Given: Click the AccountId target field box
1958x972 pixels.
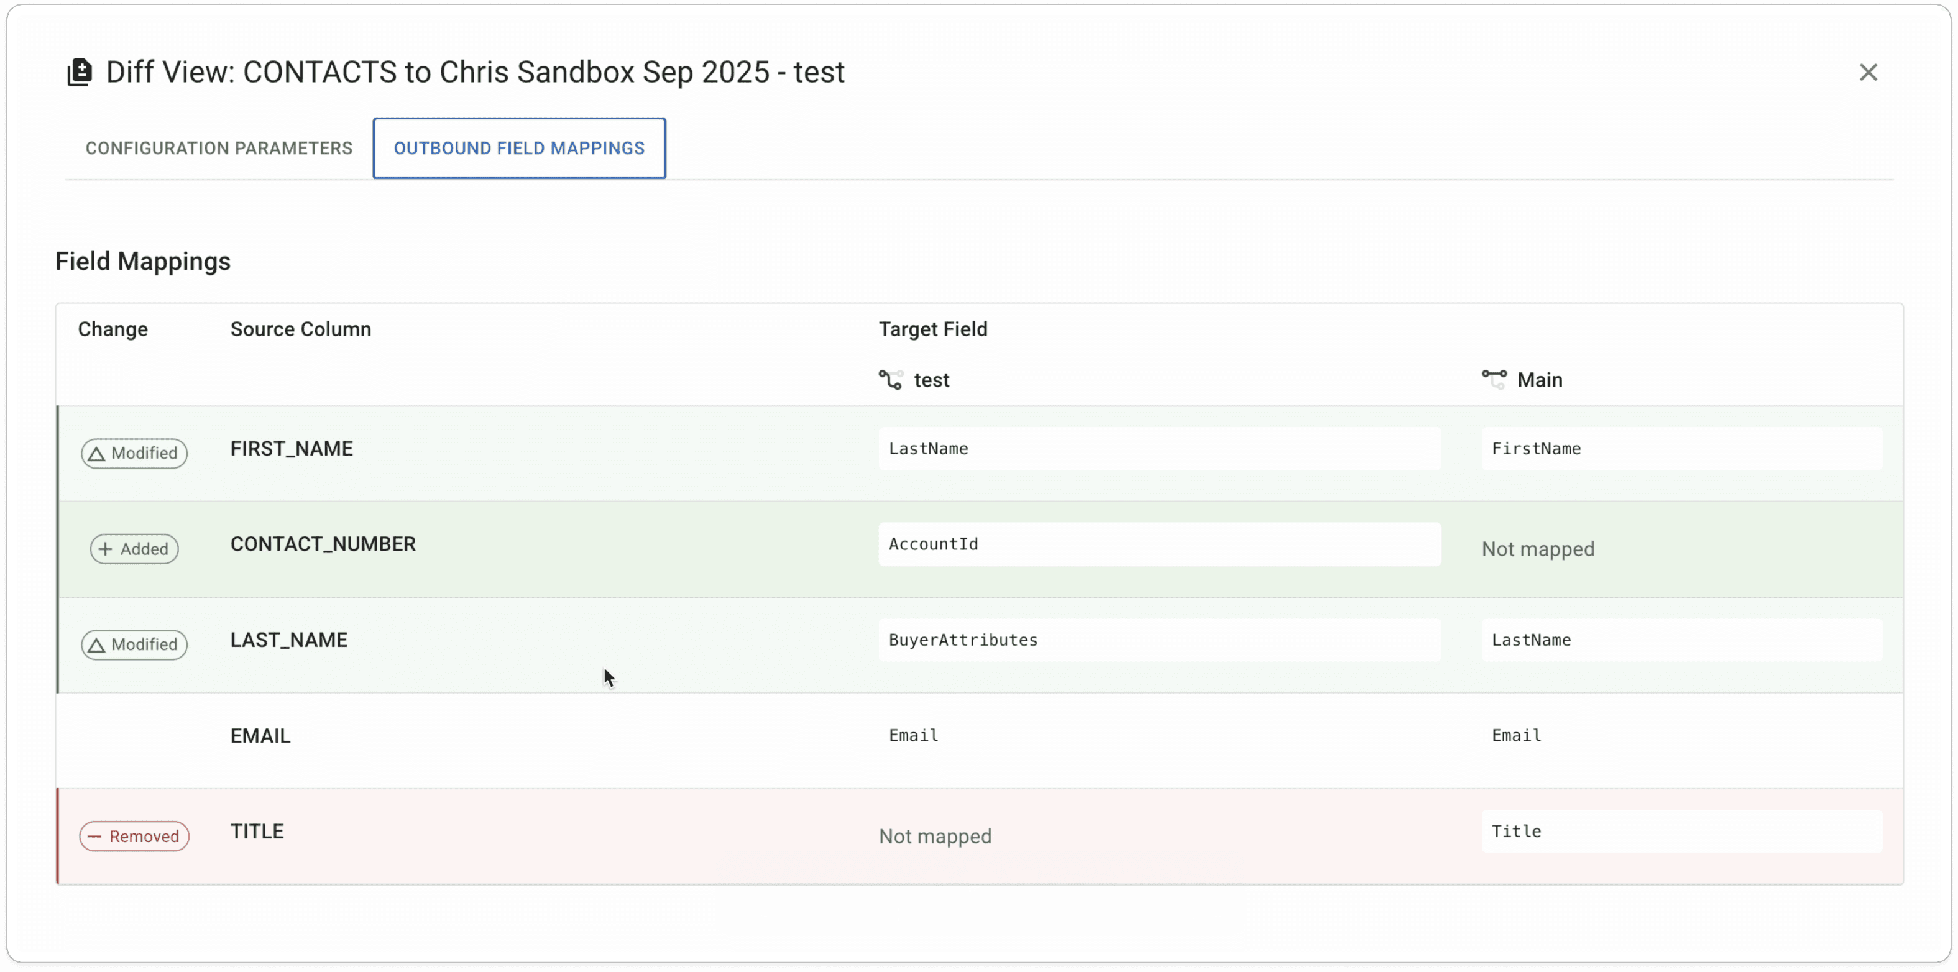Looking at the screenshot, I should pos(1159,545).
